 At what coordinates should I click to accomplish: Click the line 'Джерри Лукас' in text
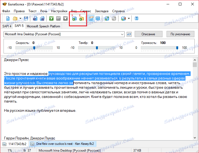point(16,60)
